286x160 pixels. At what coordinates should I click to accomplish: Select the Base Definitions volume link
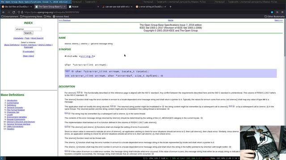click(12, 45)
